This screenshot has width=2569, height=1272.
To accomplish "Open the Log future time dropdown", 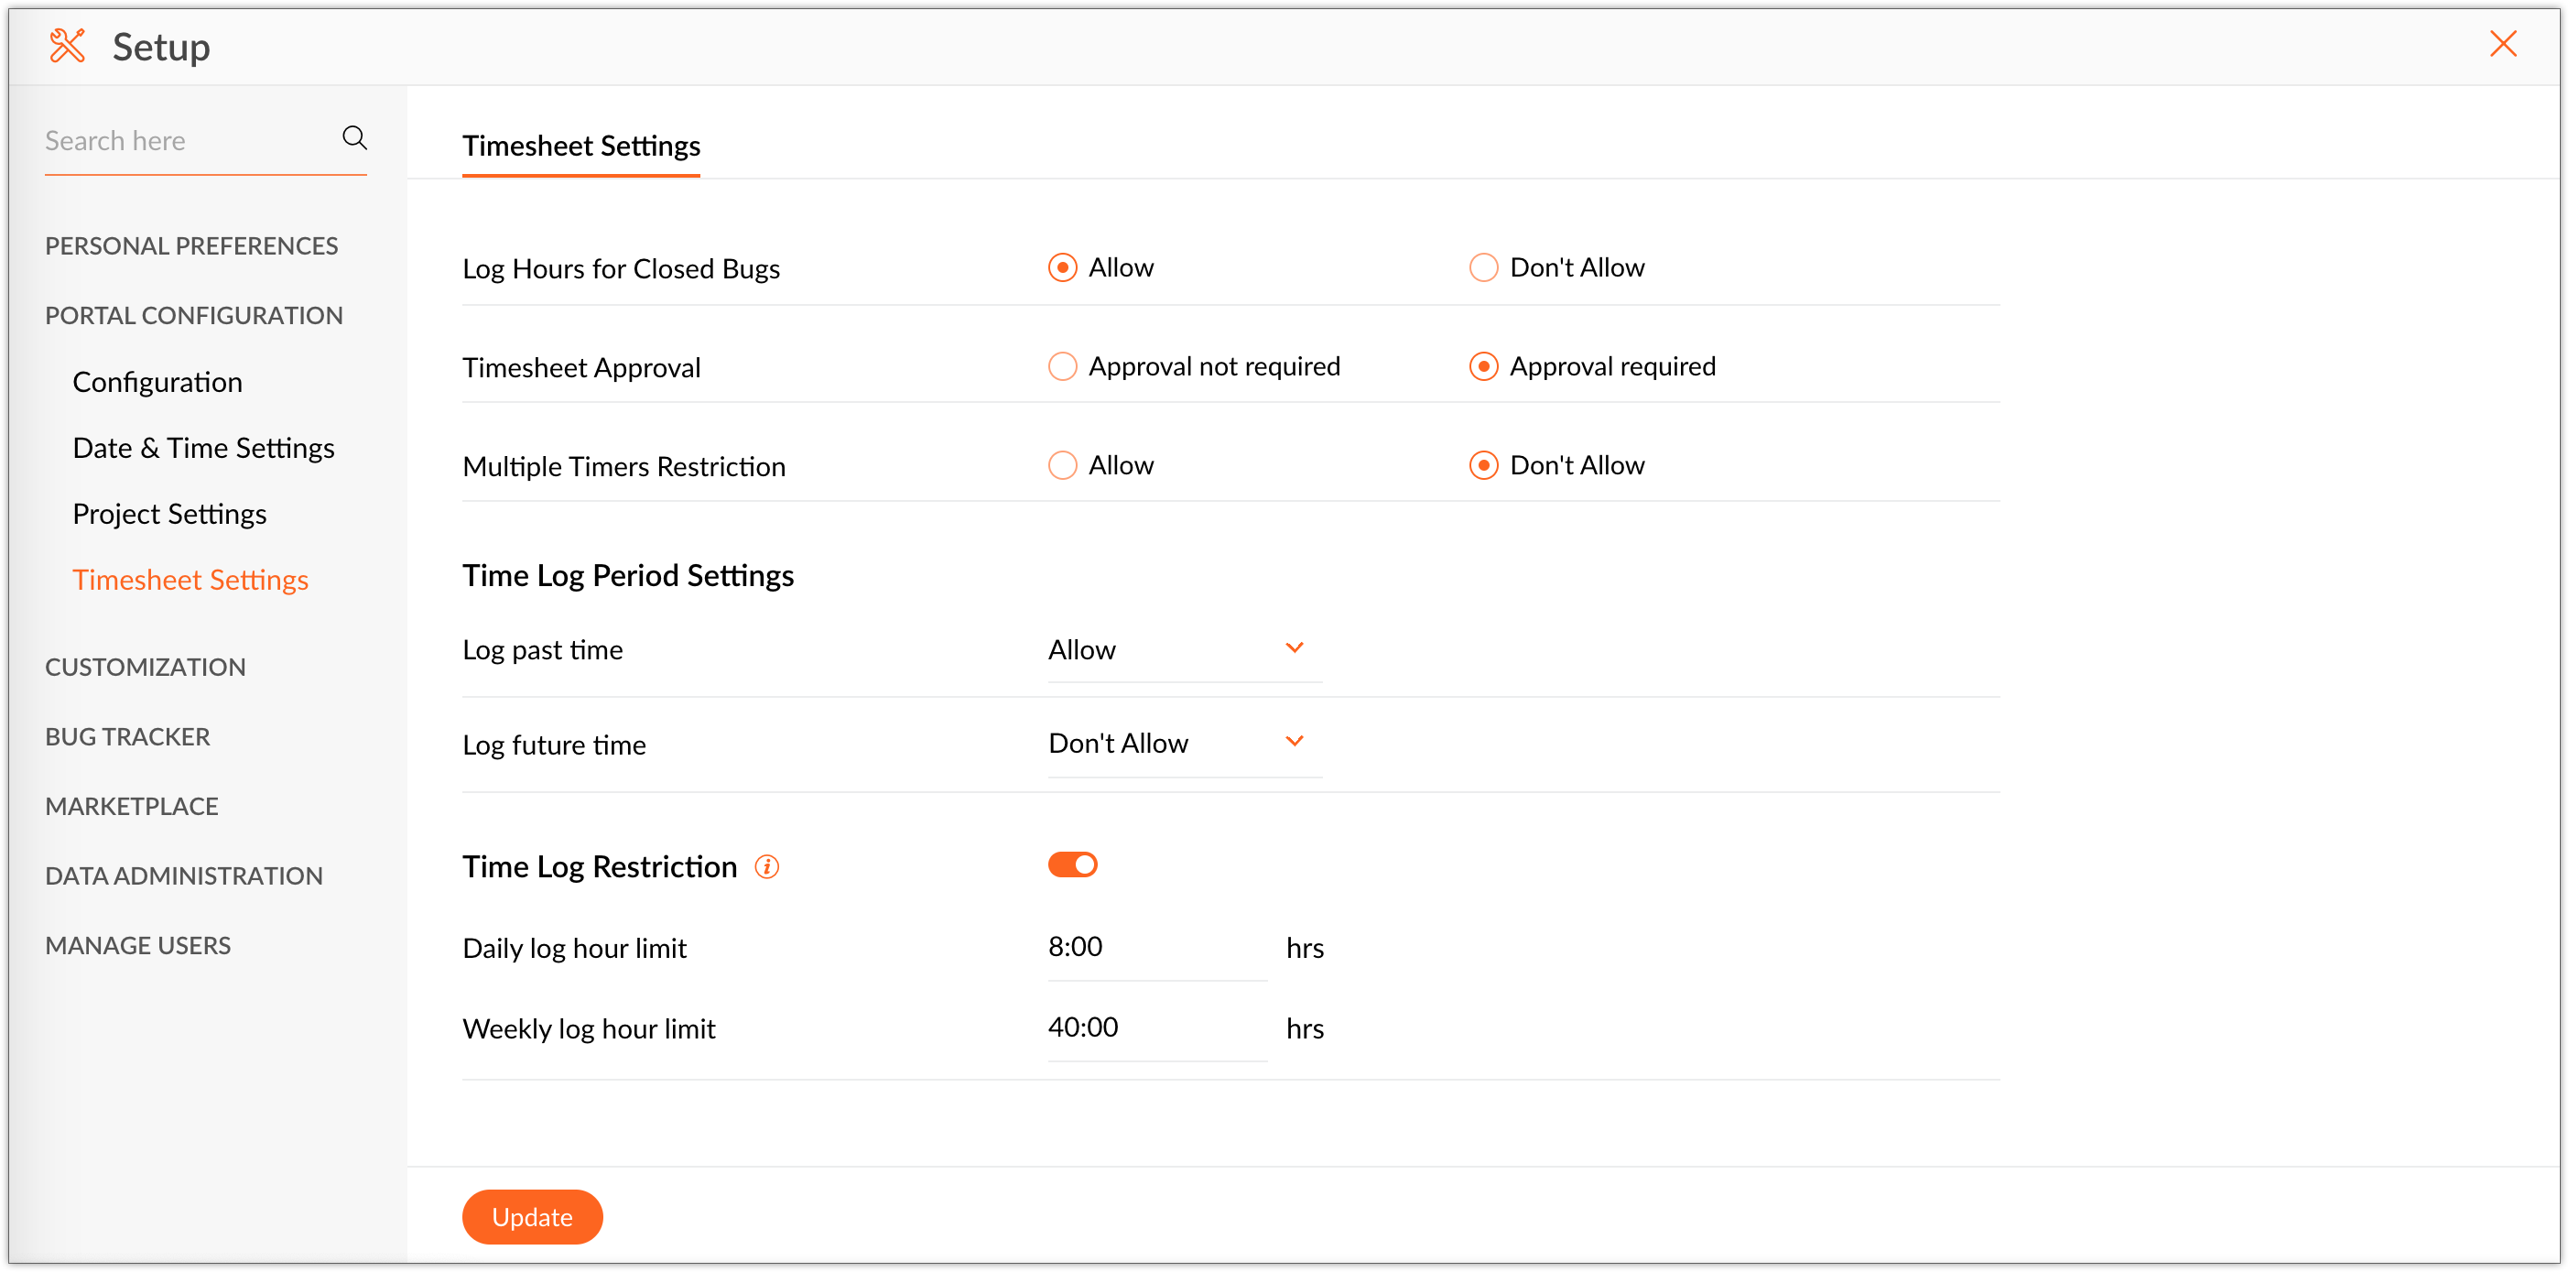I will point(1184,744).
